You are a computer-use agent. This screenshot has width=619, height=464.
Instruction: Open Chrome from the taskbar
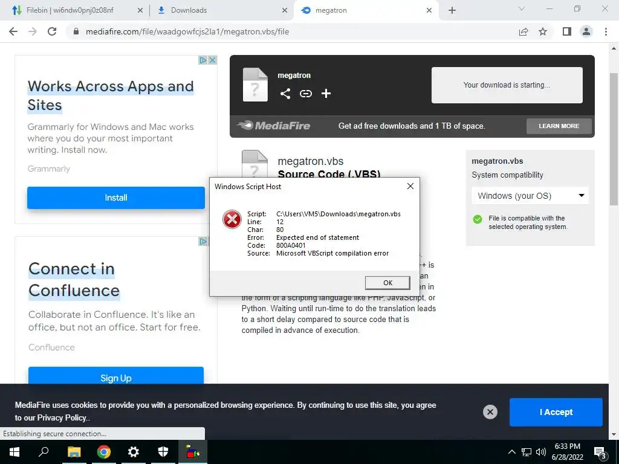tap(104, 452)
